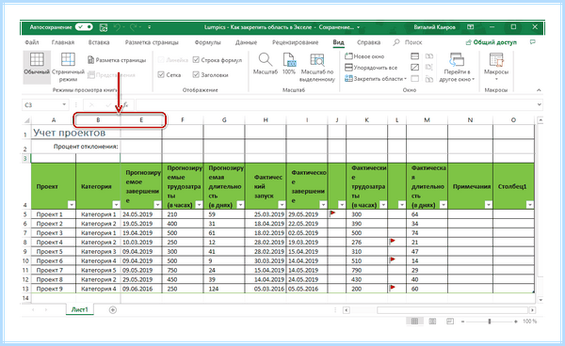Click the 100 % zoom level text
Image resolution: width=565 pixels, height=346 pixels.
[529, 322]
